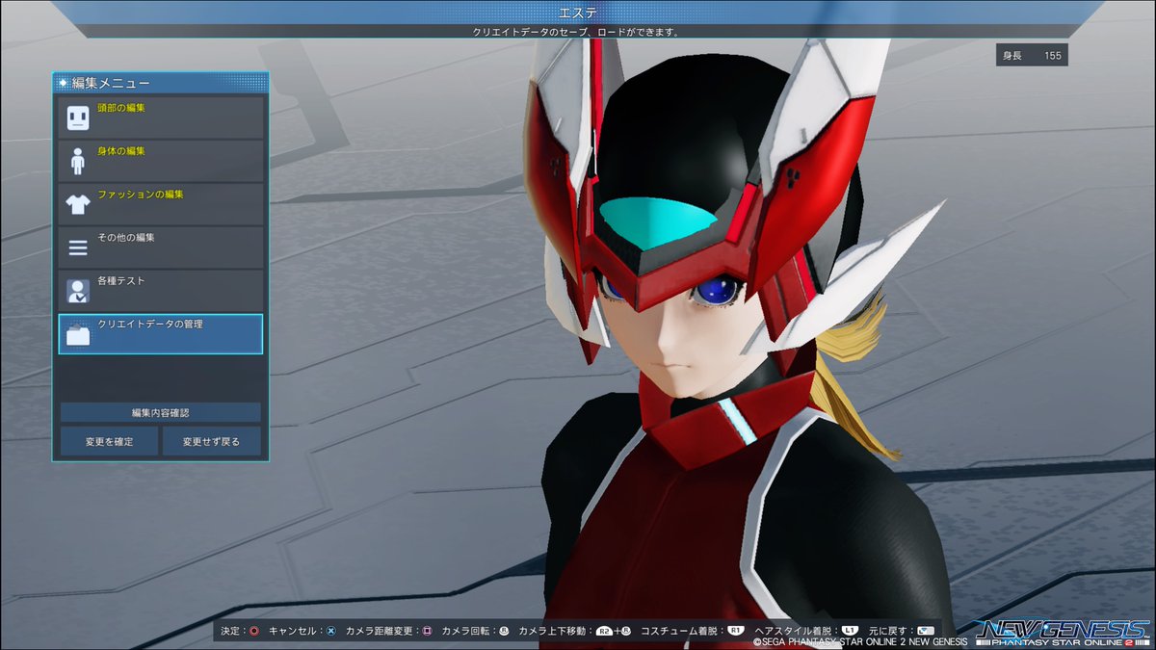The height and width of the screenshot is (650, 1156).
Task: Click the R1 icon for コスチューム着脱
Action: [x=734, y=630]
